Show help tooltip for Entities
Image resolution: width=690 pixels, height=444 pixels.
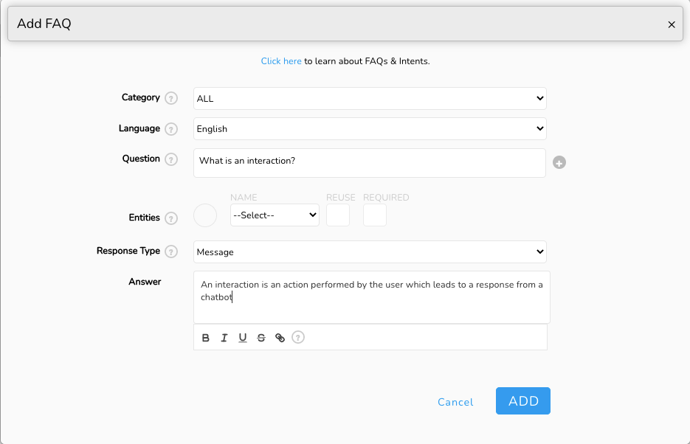click(x=171, y=218)
